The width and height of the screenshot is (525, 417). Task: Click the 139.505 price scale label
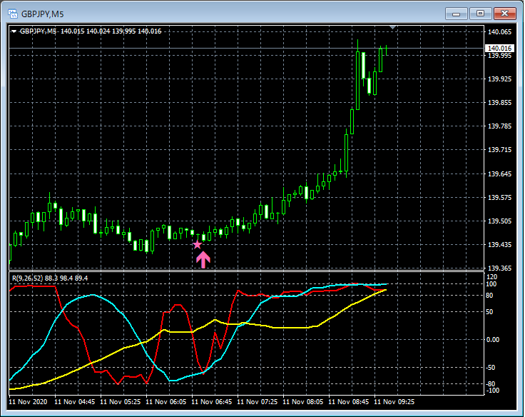(499, 221)
